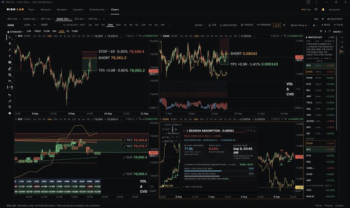The image size is (350, 208).
Task: Click the Read button
Action: [326, 25]
